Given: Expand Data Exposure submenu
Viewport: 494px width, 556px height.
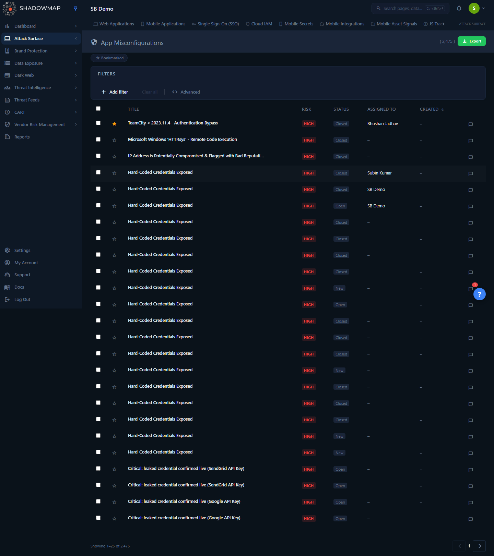Looking at the screenshot, I should tap(76, 63).
